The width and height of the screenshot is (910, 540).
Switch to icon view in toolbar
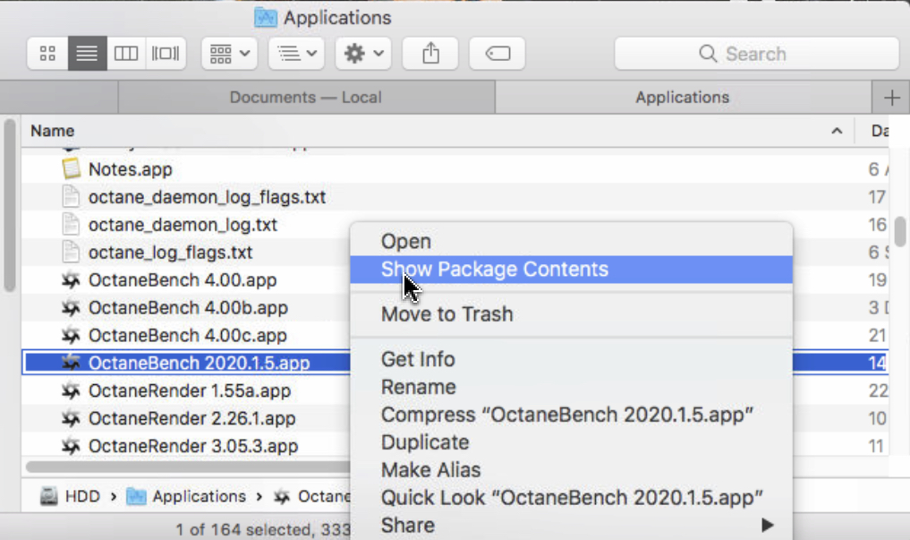[x=48, y=54]
